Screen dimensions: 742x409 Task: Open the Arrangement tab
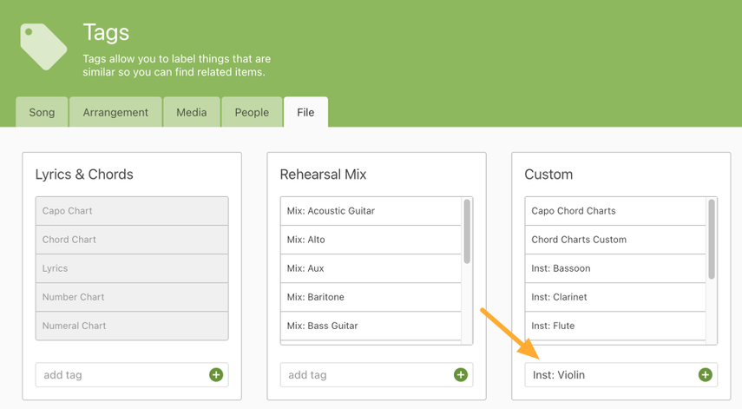pyautogui.click(x=115, y=112)
